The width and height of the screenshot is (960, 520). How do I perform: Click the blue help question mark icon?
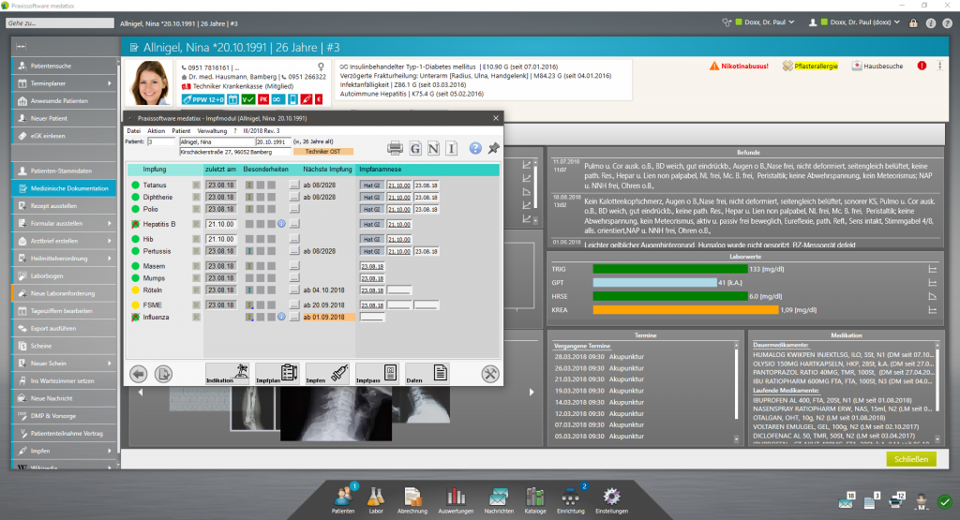pos(475,148)
